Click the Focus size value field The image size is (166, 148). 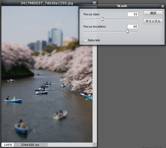[x=133, y=14]
